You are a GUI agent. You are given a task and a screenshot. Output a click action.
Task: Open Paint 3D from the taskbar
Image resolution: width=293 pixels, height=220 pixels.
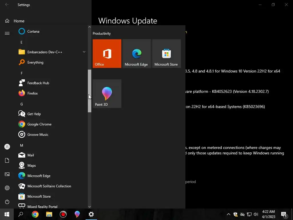click(x=77, y=214)
